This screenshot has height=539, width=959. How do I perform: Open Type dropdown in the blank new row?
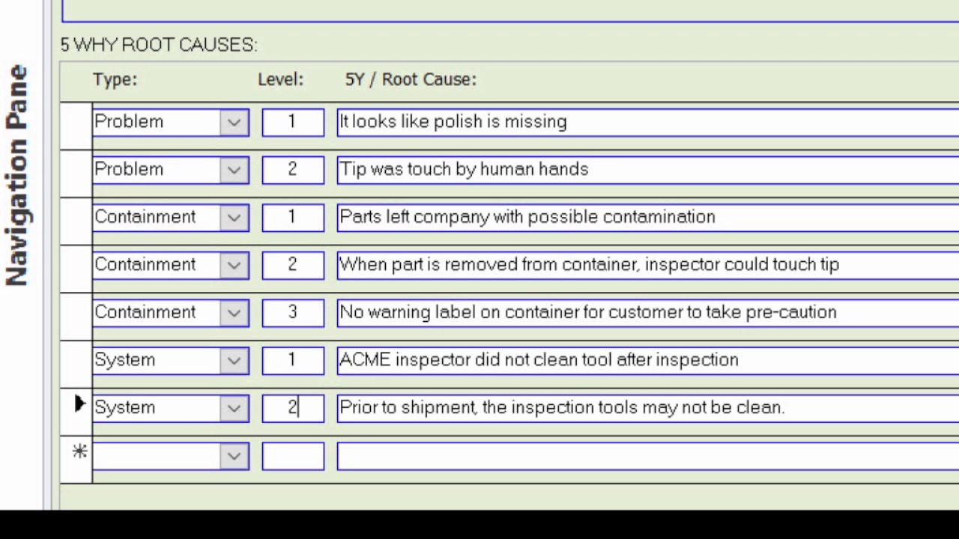(235, 456)
